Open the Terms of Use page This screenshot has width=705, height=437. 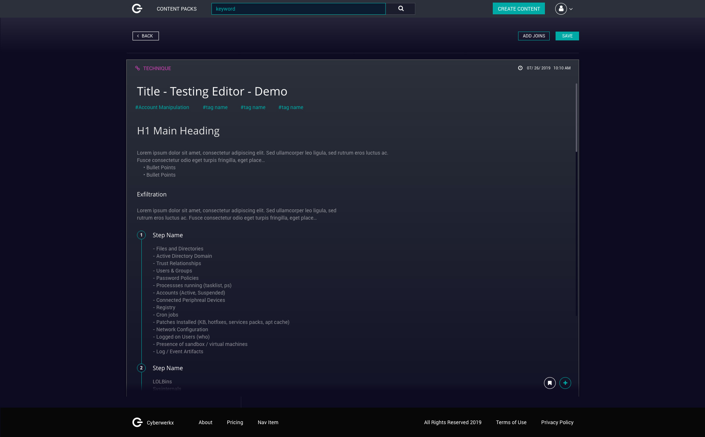(511, 422)
